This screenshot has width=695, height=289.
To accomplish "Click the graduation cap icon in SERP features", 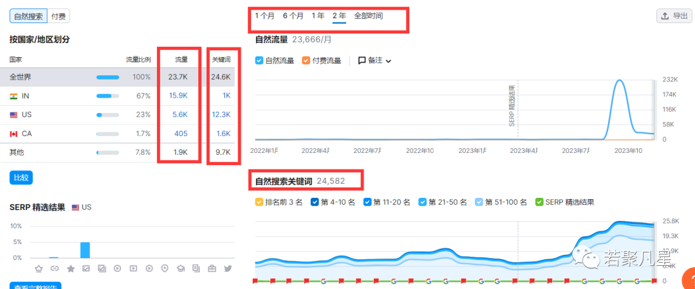I will click(x=180, y=268).
